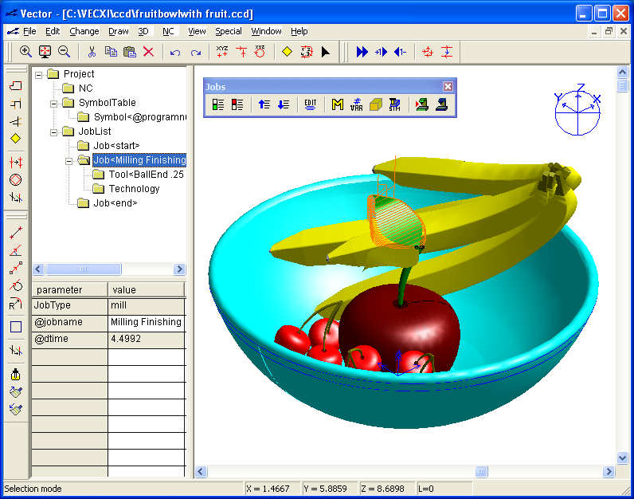Image resolution: width=634 pixels, height=499 pixels.
Task: Open the Draw menu
Action: coord(119,31)
